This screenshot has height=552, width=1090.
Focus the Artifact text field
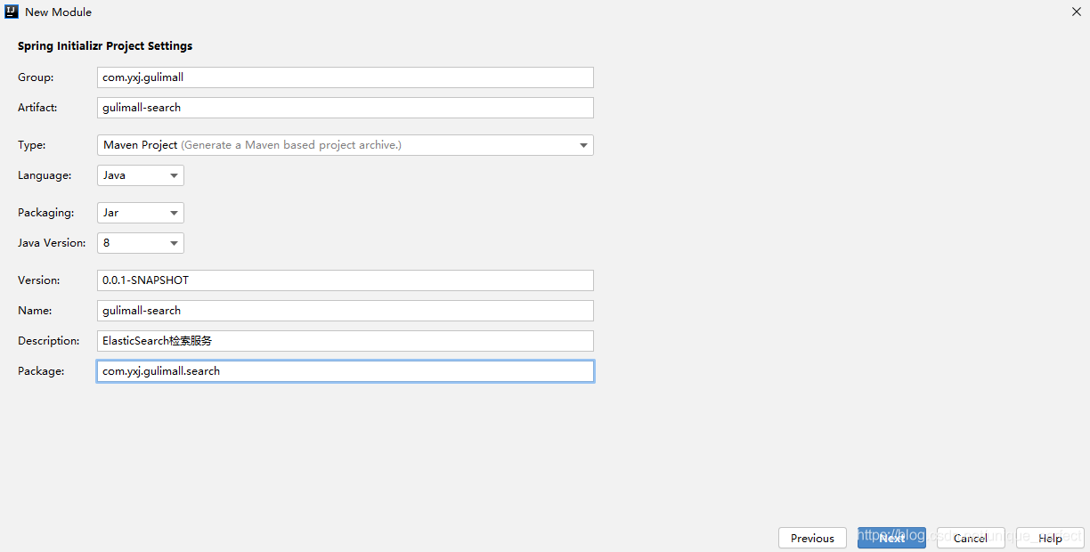(x=345, y=108)
